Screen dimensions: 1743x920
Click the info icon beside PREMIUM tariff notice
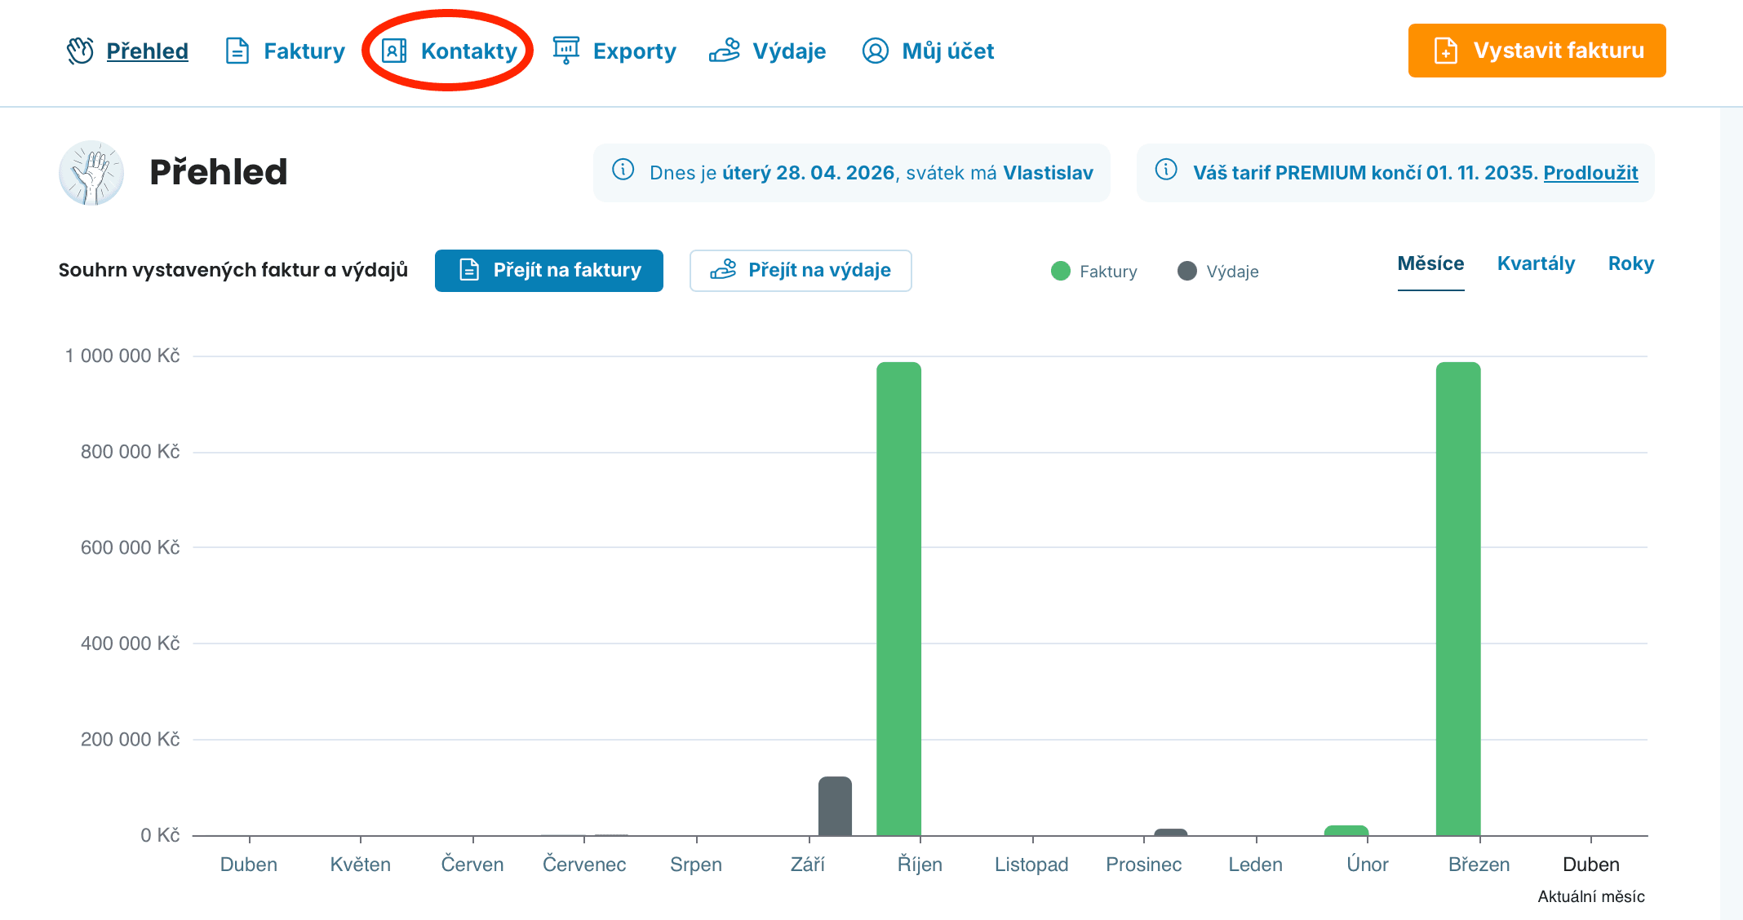[1166, 170]
